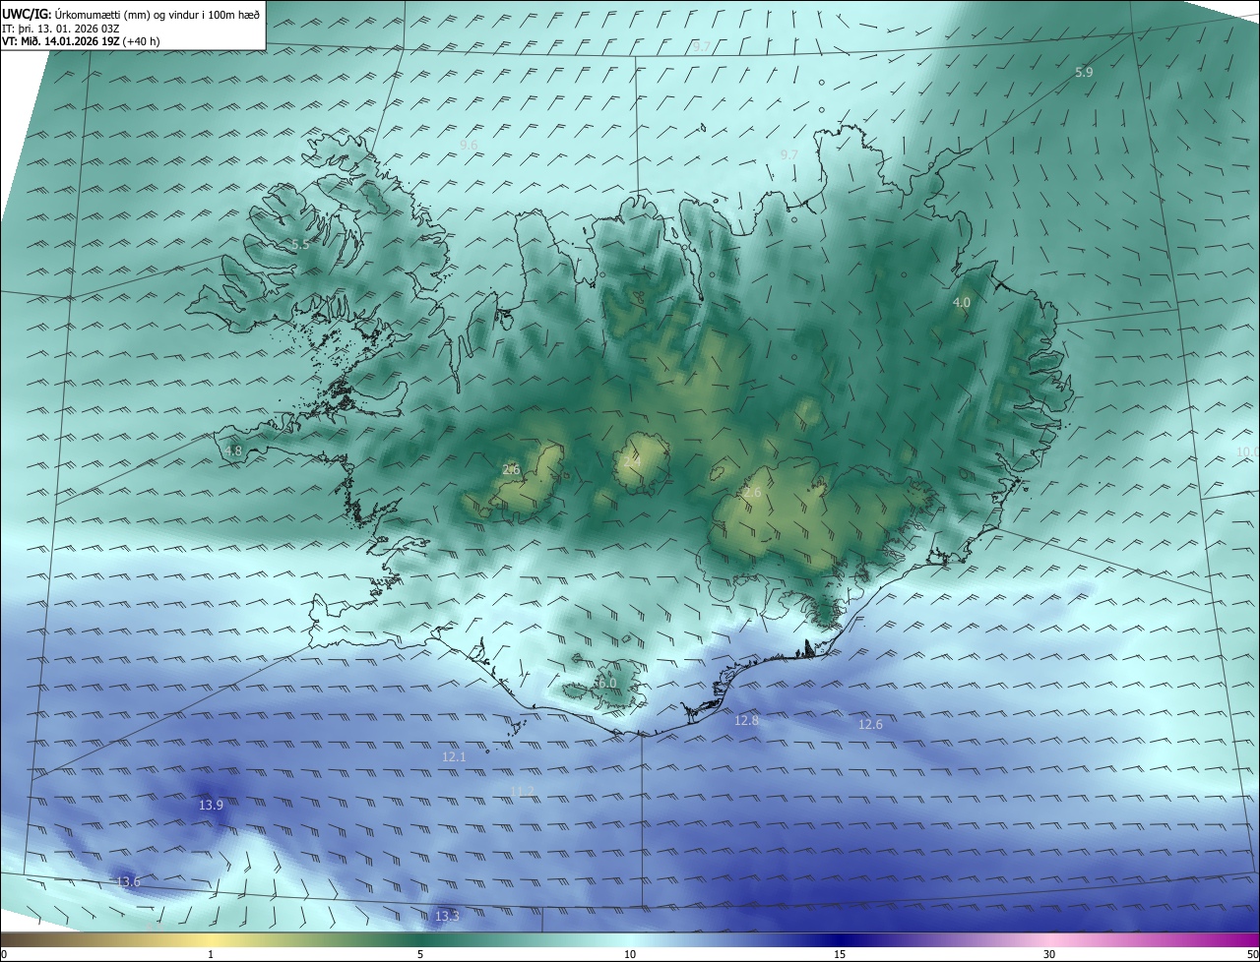Click the 5.5 value label in the Westfjords

pos(299,244)
